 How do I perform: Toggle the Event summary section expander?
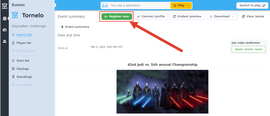pyautogui.click(x=62, y=27)
